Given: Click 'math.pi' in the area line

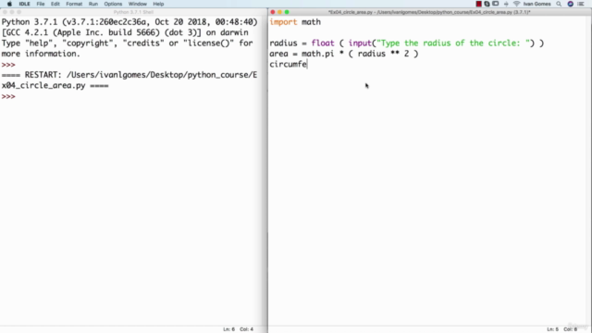Looking at the screenshot, I should tap(318, 54).
